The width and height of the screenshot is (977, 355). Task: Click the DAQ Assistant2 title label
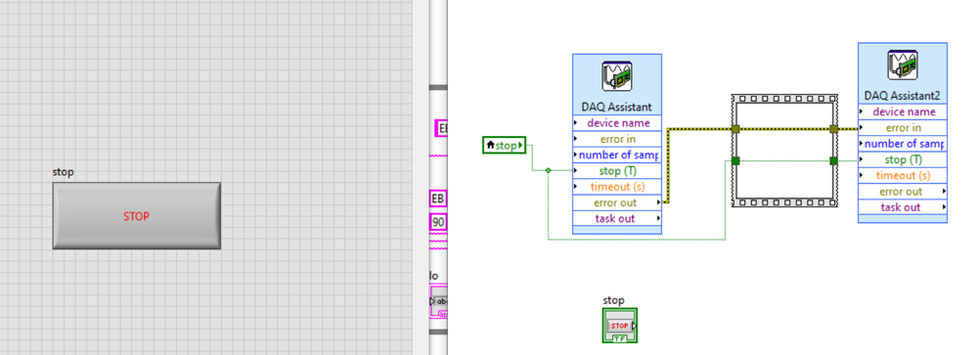(903, 95)
